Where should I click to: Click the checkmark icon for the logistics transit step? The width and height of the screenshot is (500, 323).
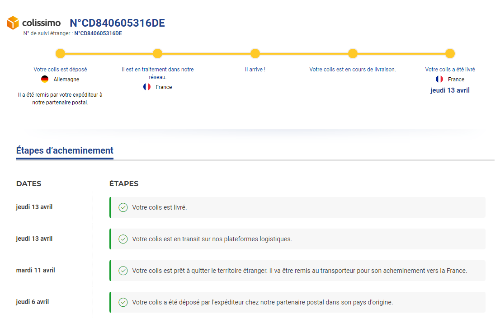pyautogui.click(x=123, y=239)
